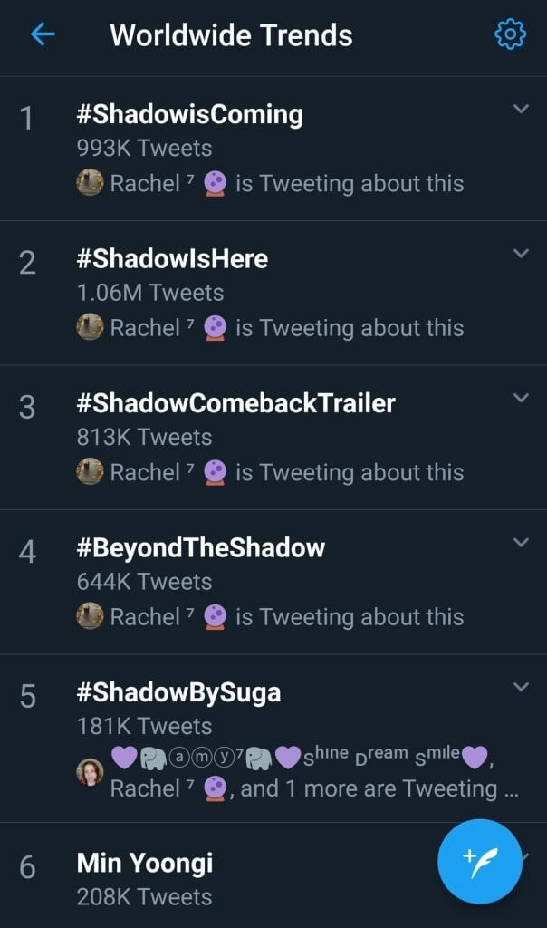Tap the back arrow icon
Image resolution: width=547 pixels, height=928 pixels.
[43, 35]
